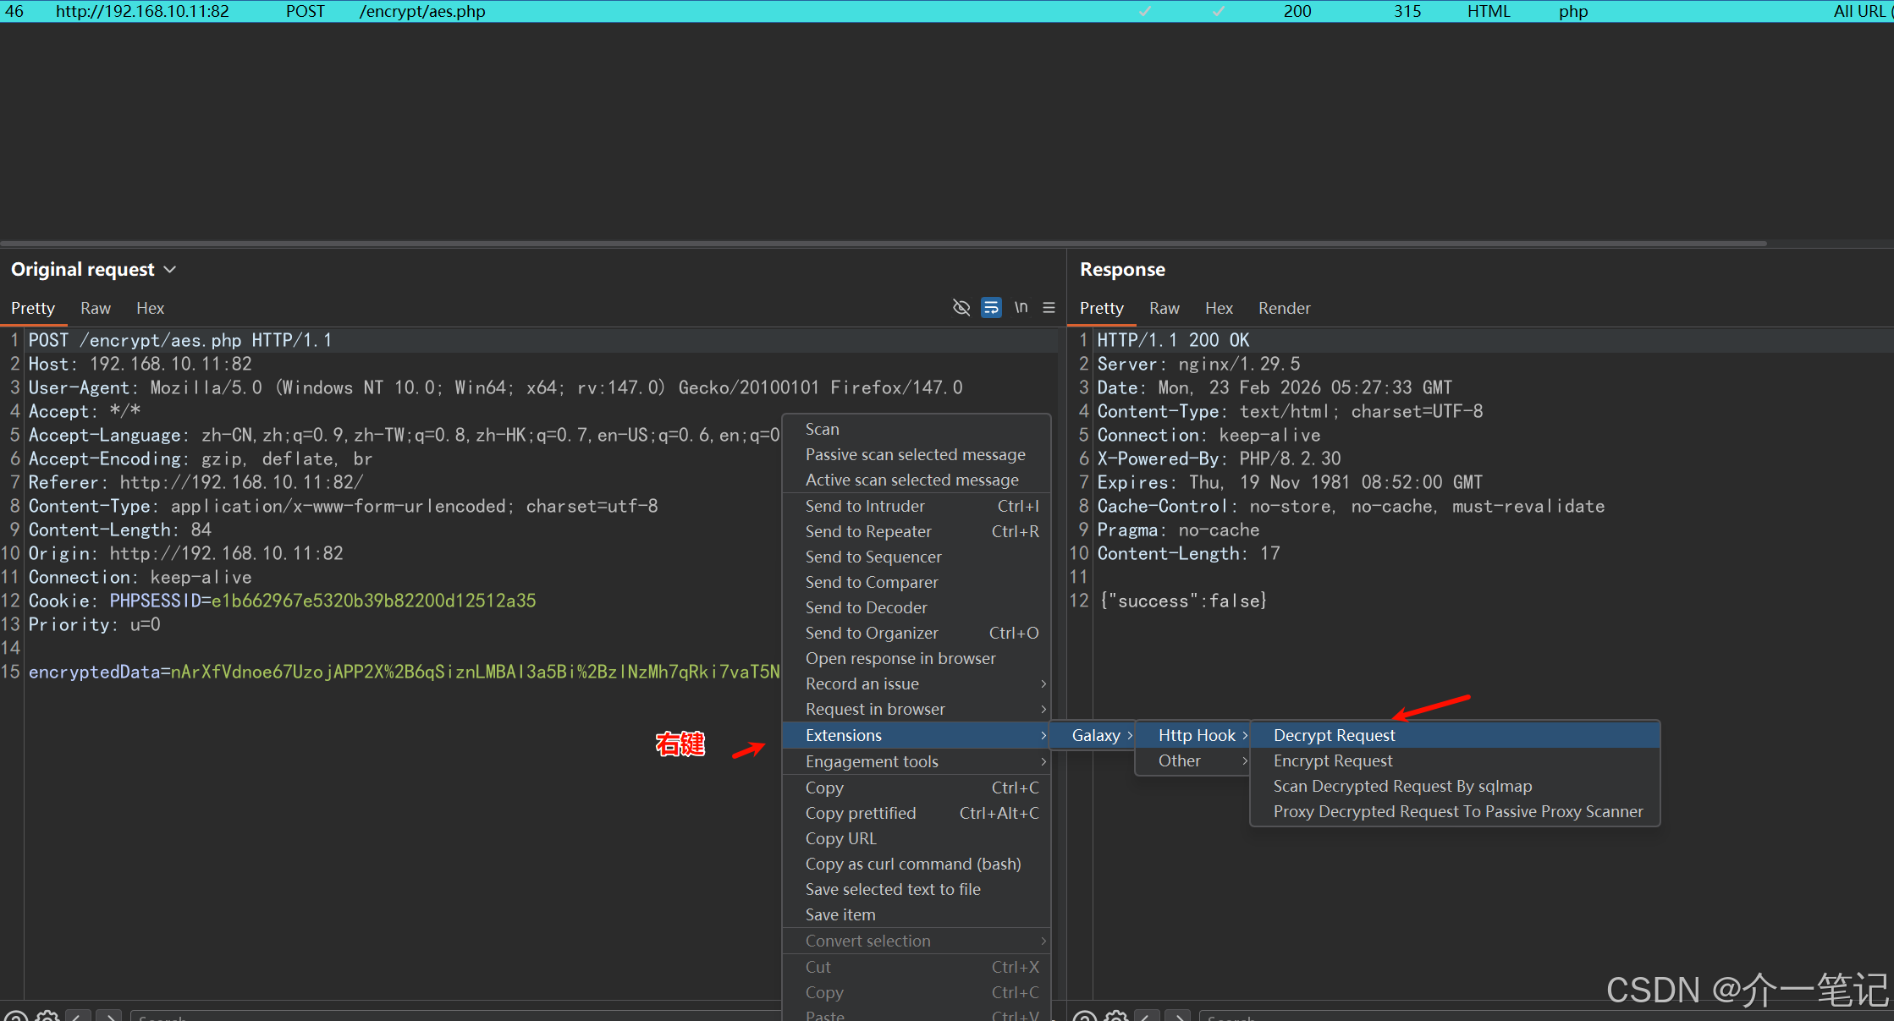This screenshot has width=1894, height=1021.
Task: Click Scan Decrypted Request By sqlmap
Action: (x=1402, y=786)
